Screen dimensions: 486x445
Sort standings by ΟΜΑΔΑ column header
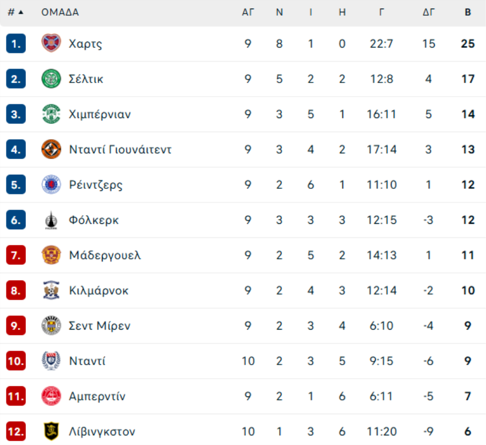pos(60,12)
